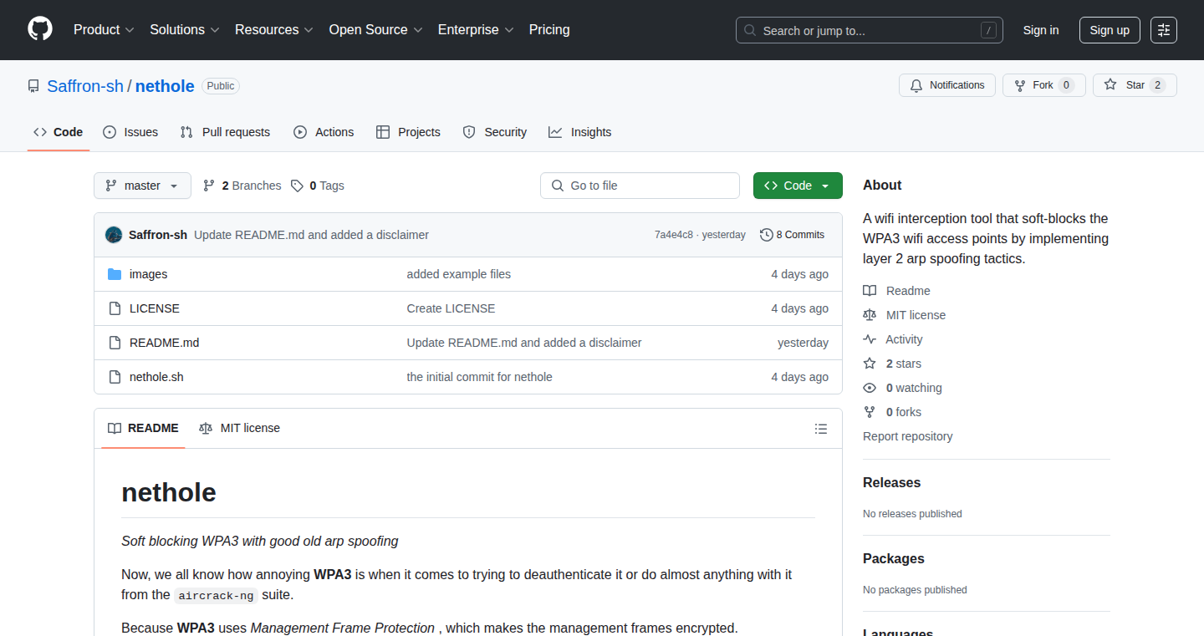Image resolution: width=1204 pixels, height=636 pixels.
Task: Click the nethole README heading
Action: pyautogui.click(x=169, y=492)
